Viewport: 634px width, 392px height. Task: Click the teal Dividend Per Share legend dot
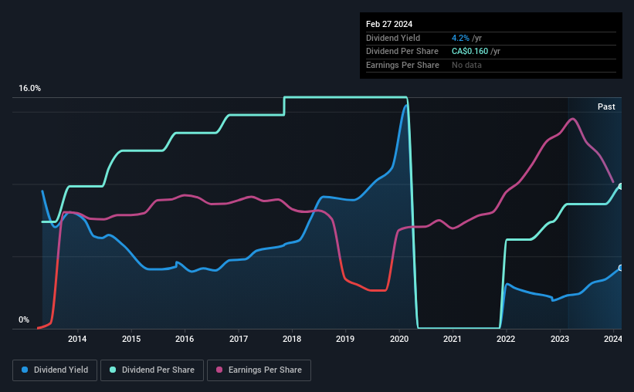tap(113, 370)
